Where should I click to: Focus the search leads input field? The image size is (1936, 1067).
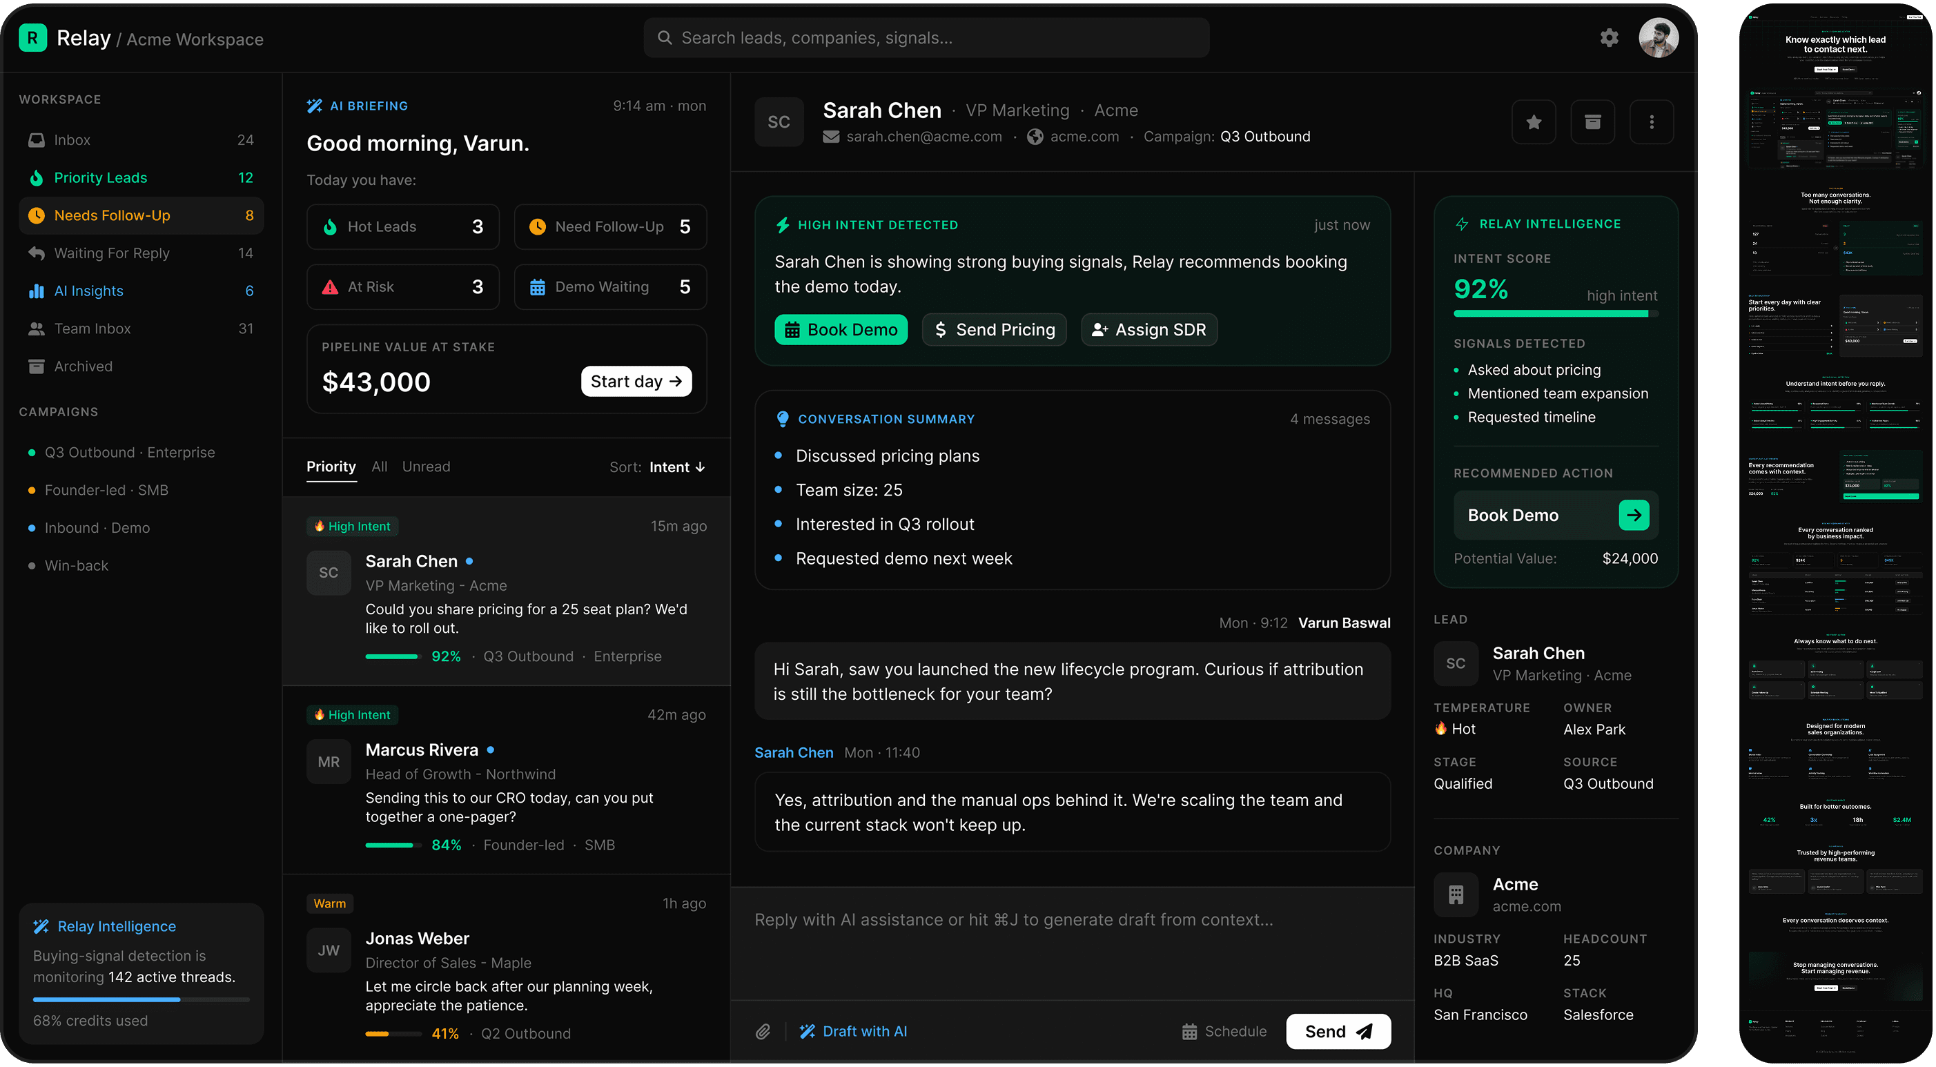click(x=926, y=37)
